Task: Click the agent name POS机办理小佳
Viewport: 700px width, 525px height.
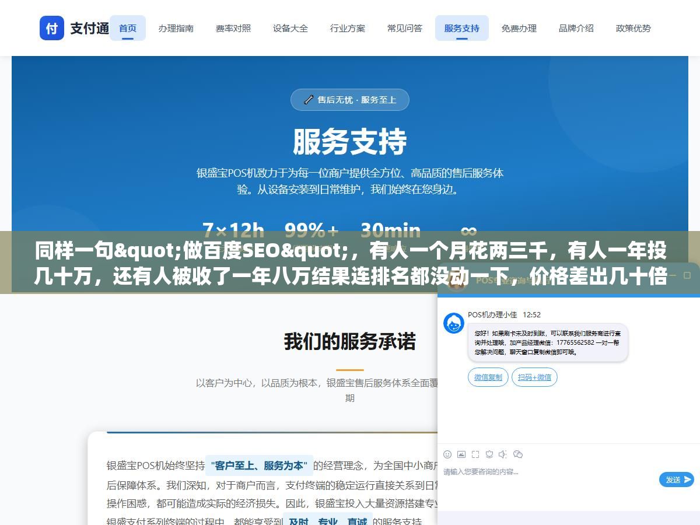Action: 492,315
